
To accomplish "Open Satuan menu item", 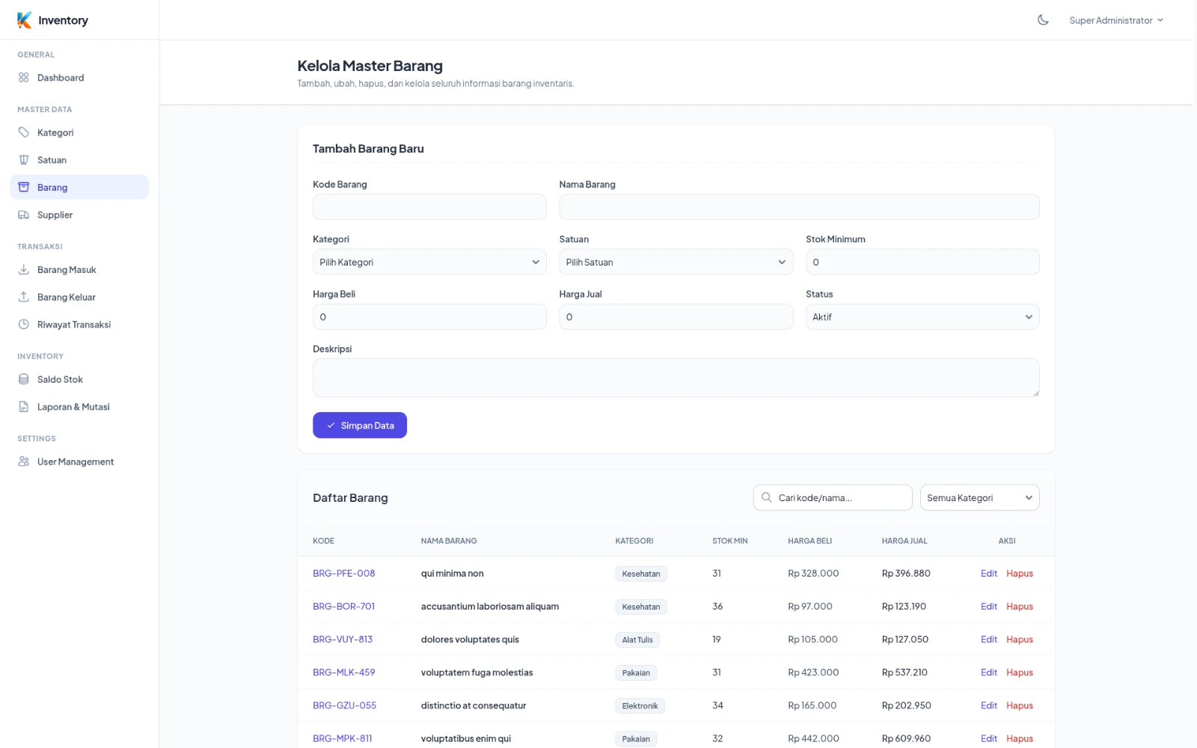I will click(79, 160).
